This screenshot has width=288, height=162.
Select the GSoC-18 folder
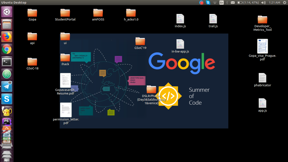pos(32,64)
